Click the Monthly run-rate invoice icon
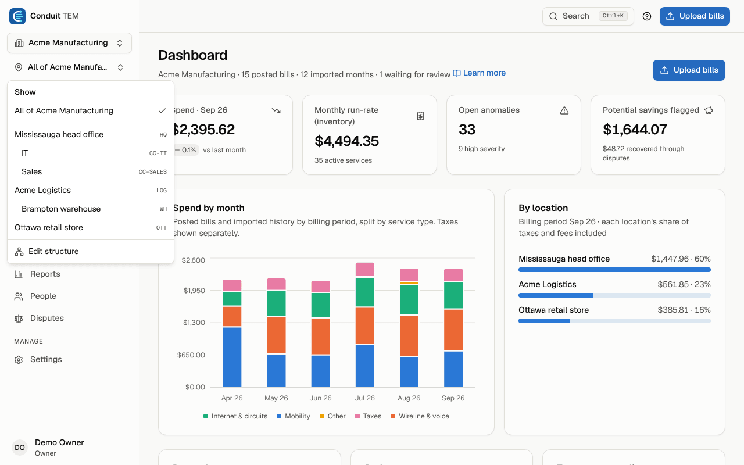The width and height of the screenshot is (744, 465). [x=421, y=116]
